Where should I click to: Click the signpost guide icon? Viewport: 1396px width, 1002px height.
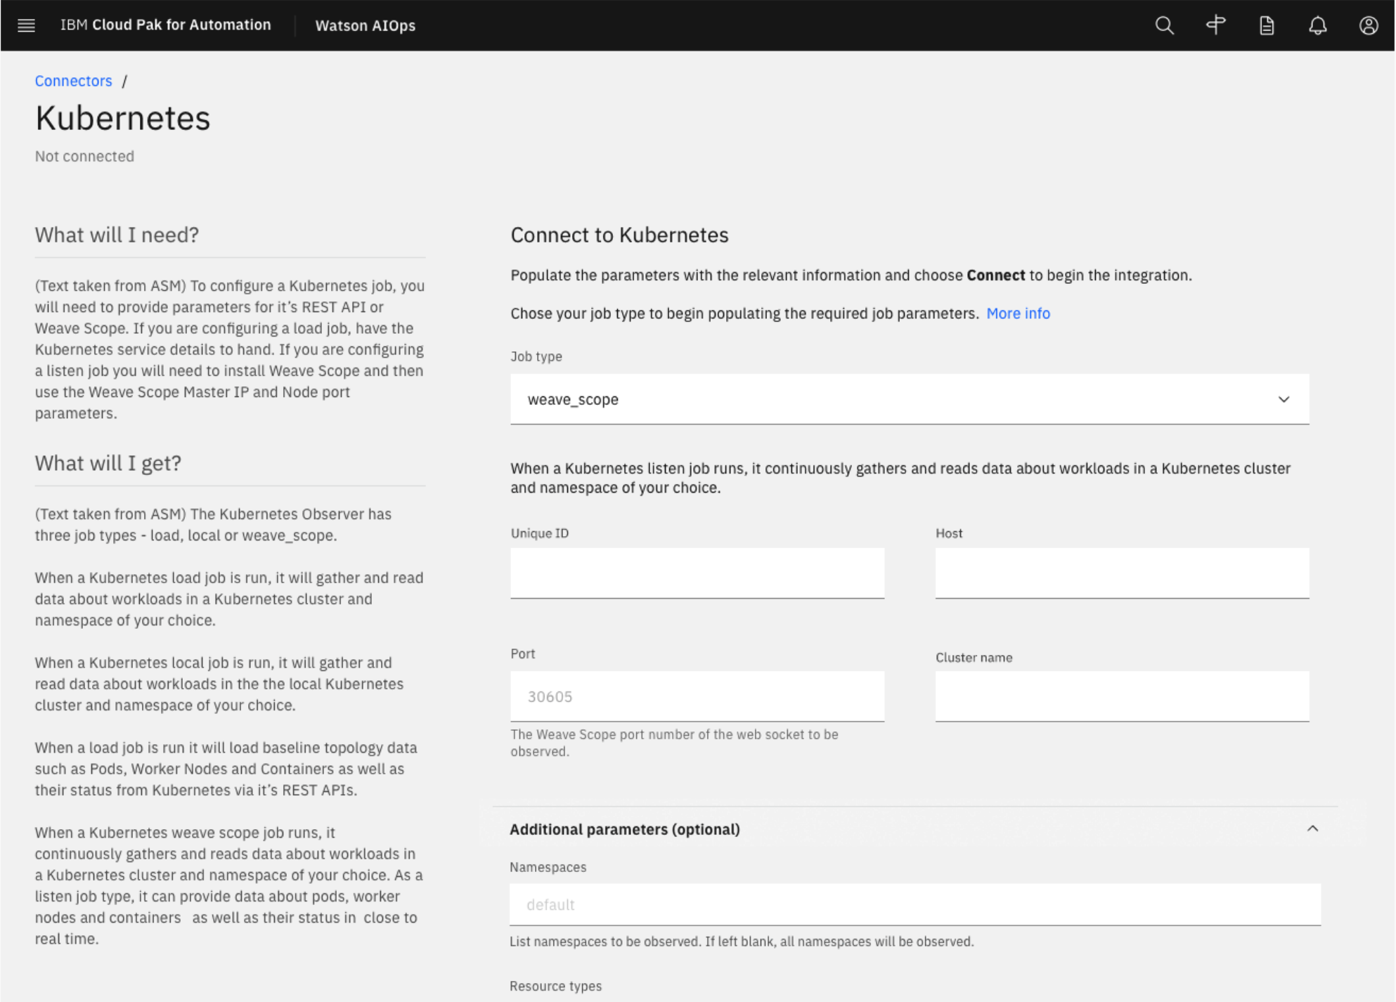[1215, 25]
